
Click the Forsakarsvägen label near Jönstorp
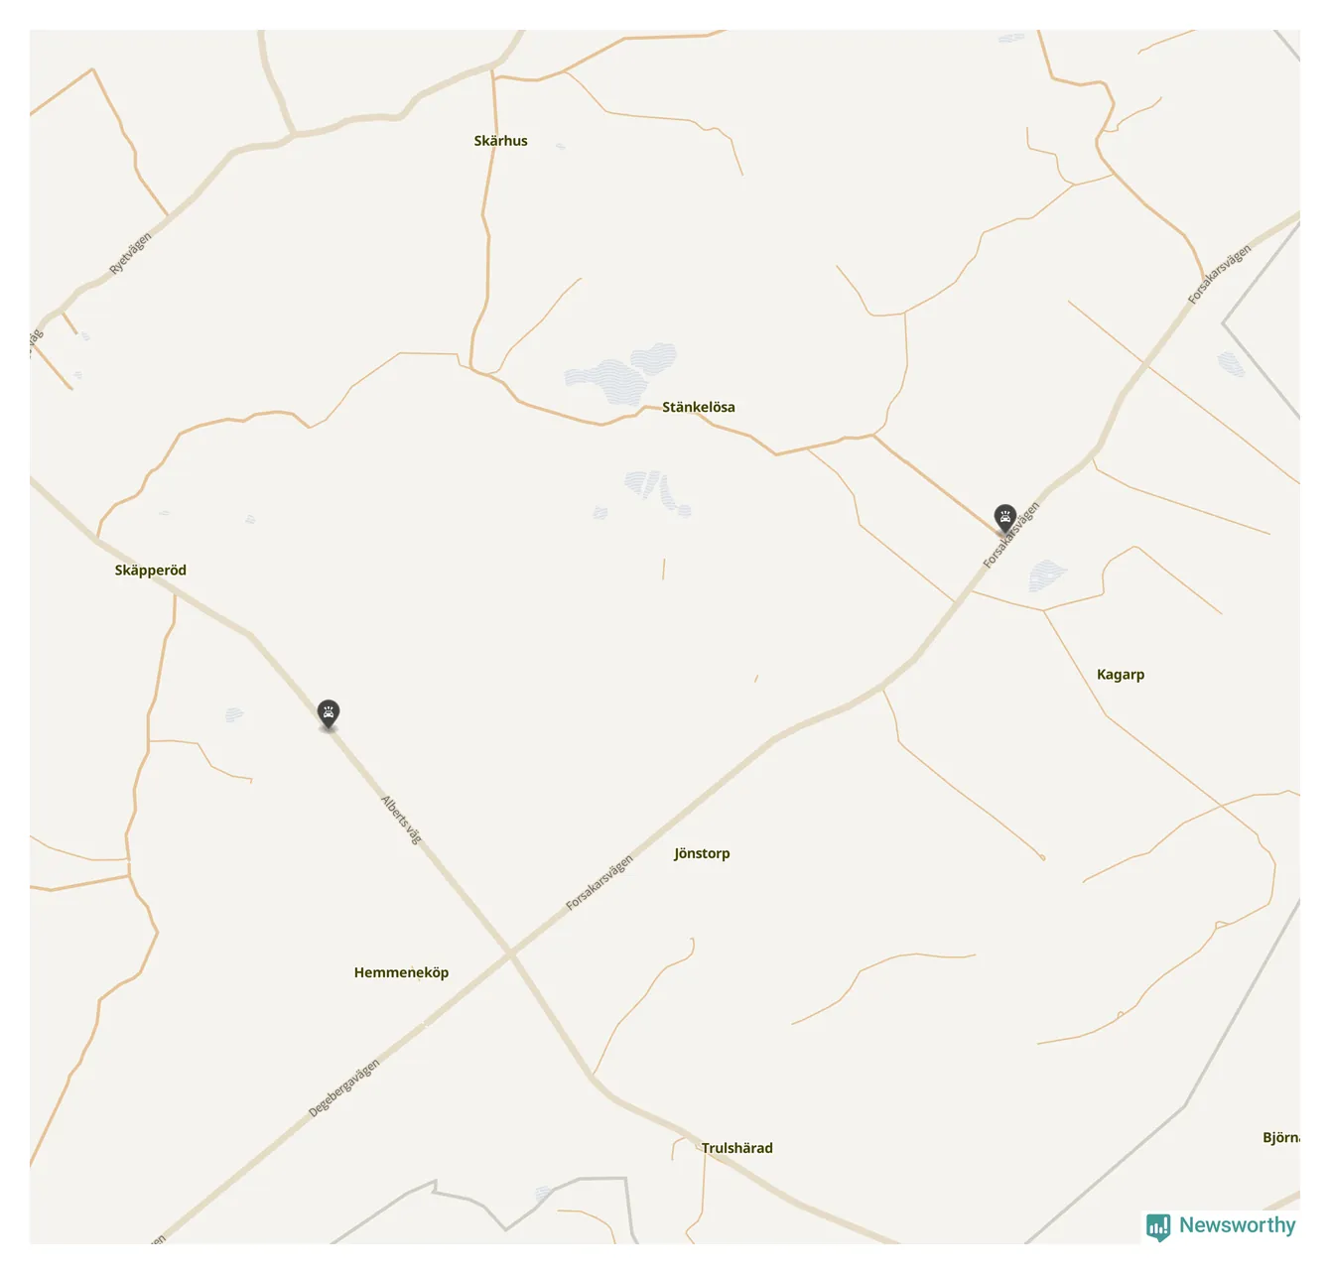click(x=599, y=883)
